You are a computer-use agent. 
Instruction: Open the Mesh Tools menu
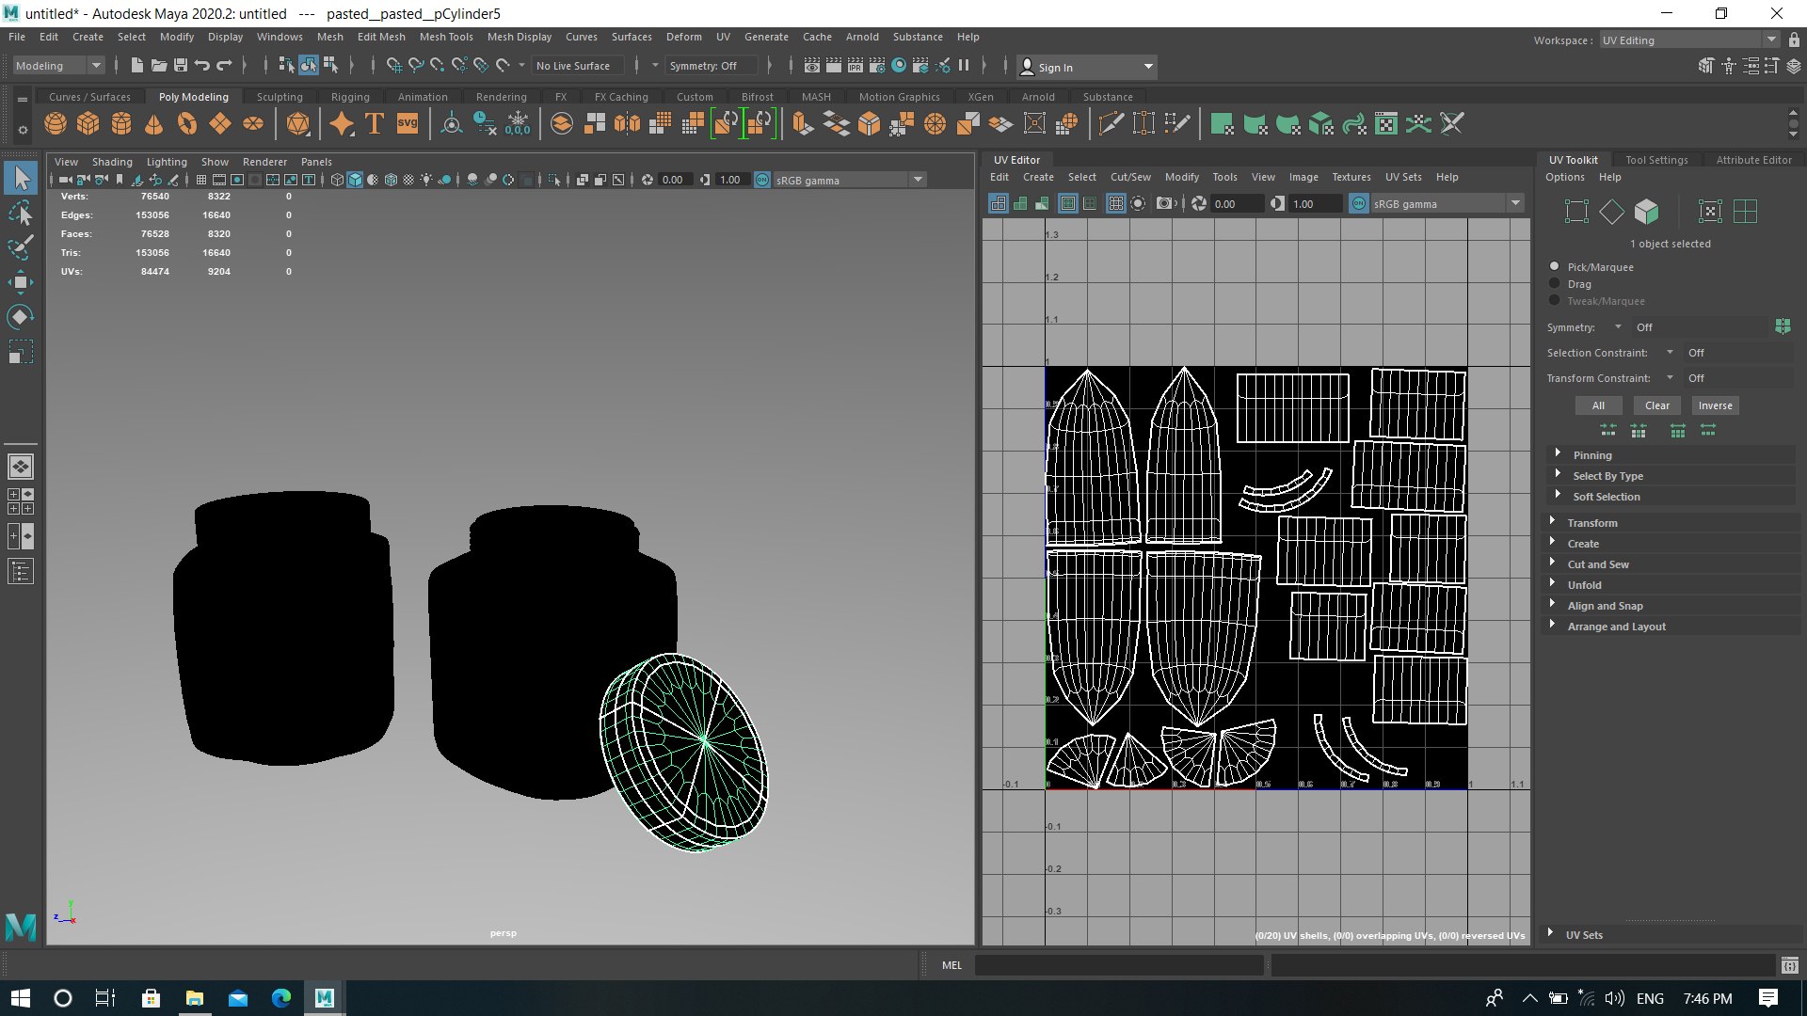[x=446, y=37]
